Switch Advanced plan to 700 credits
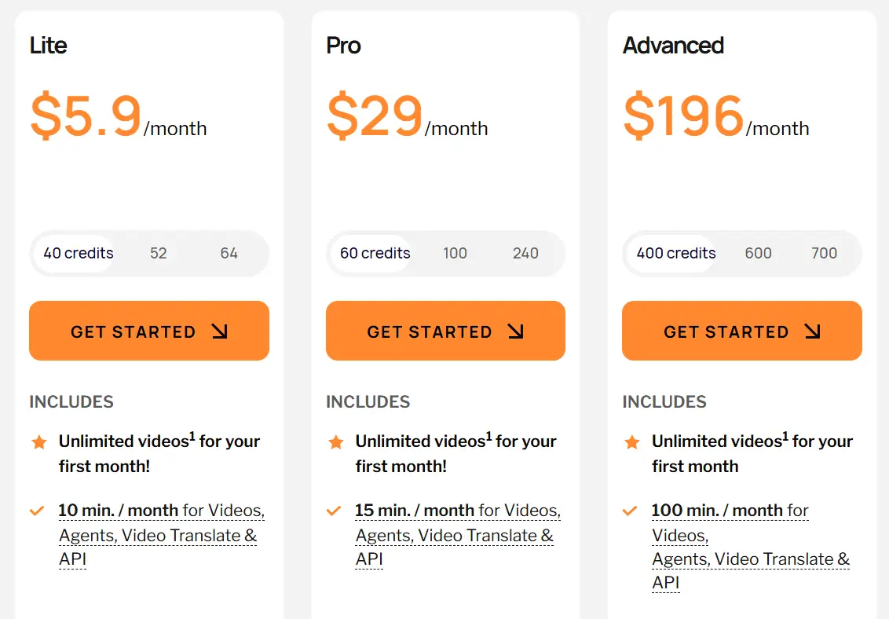Screen dimensions: 889x619 824,254
